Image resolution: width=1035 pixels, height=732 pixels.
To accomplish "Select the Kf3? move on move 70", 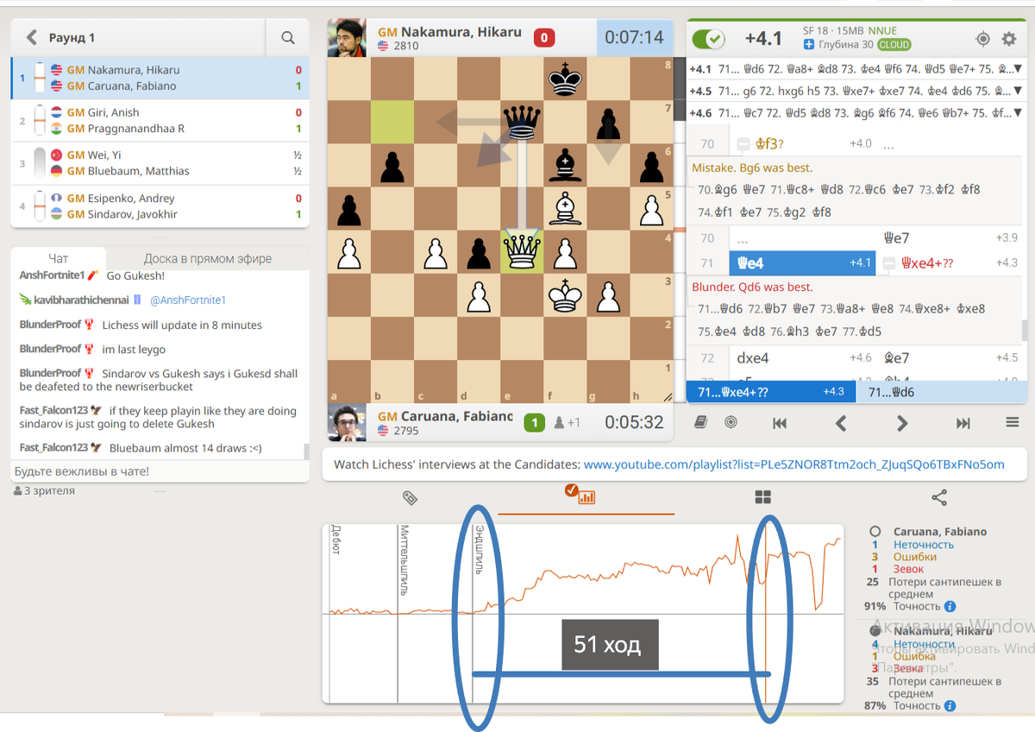I will [802, 144].
